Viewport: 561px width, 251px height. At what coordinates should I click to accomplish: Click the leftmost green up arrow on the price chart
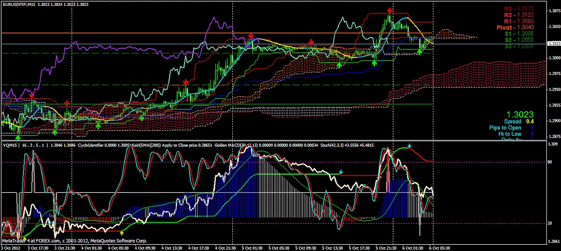pos(18,125)
